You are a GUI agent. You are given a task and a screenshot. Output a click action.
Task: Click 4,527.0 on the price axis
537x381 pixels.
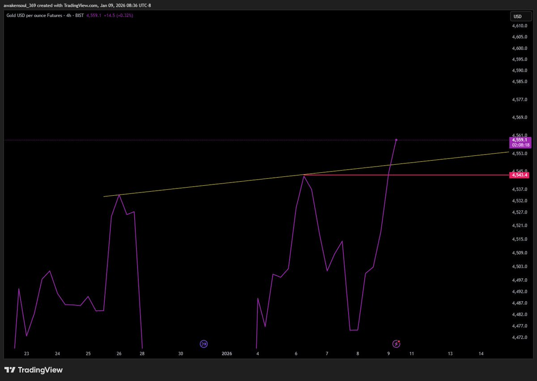tap(520, 212)
